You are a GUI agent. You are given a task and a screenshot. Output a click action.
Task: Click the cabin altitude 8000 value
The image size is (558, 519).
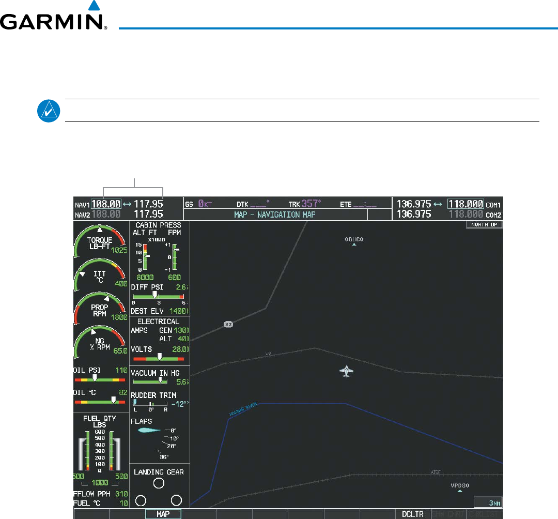145,277
